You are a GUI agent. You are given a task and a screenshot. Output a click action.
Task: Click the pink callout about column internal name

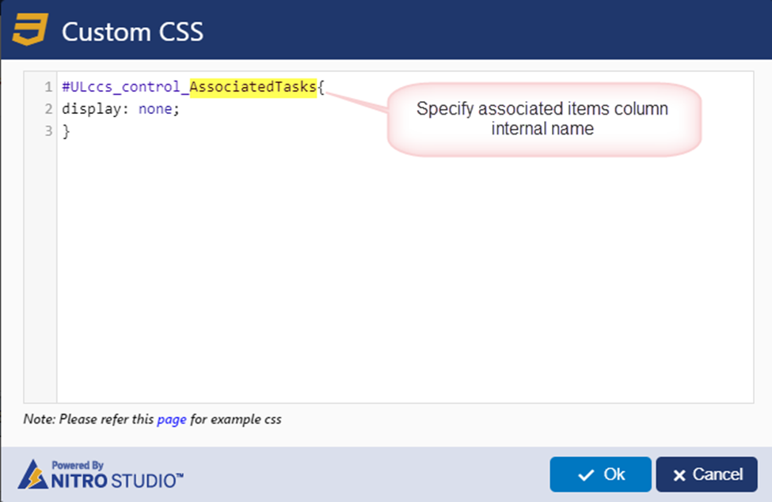[x=544, y=119]
